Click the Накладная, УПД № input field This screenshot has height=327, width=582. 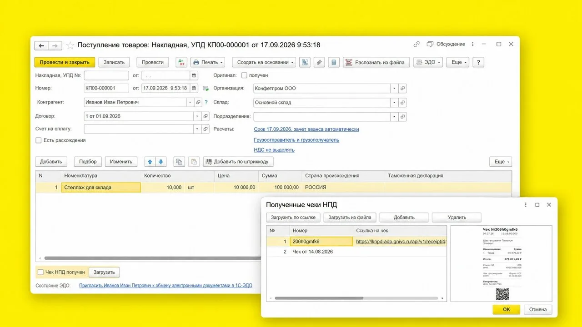click(x=106, y=75)
